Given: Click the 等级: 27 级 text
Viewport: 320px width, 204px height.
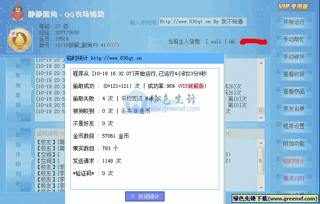Looking at the screenshot, I should tap(53, 26).
